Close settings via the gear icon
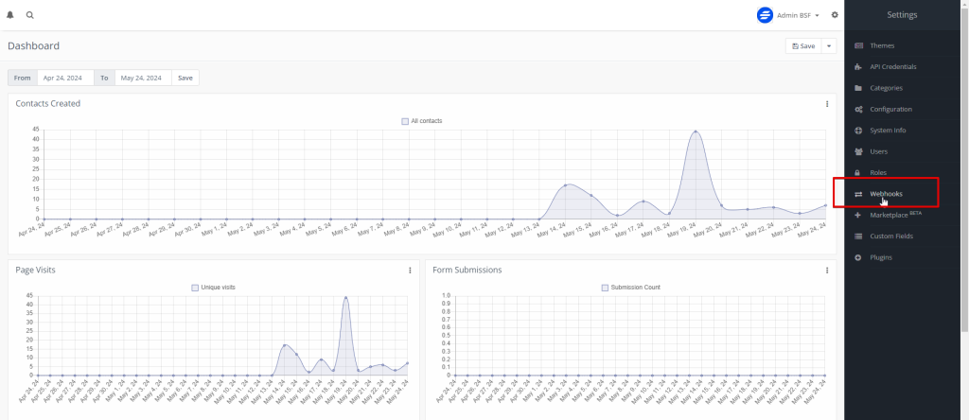Screen dimensions: 969x420 835,15
